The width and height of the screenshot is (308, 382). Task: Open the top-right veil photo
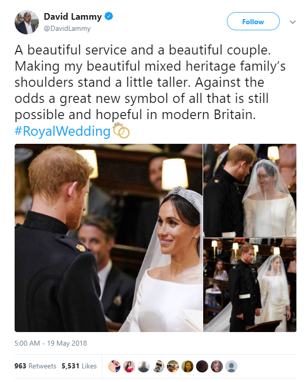click(250, 190)
